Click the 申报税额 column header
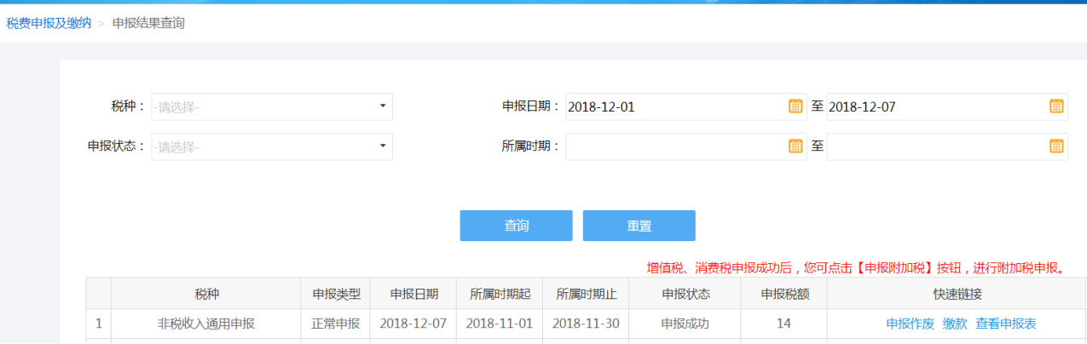The height and width of the screenshot is (344, 1087). [x=784, y=294]
